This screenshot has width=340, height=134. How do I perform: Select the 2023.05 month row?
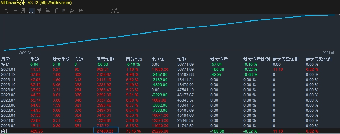click(x=170, y=110)
